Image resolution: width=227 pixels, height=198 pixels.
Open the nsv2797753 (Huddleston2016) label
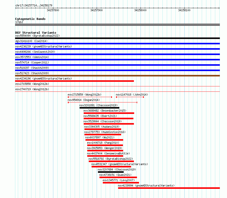105,132
